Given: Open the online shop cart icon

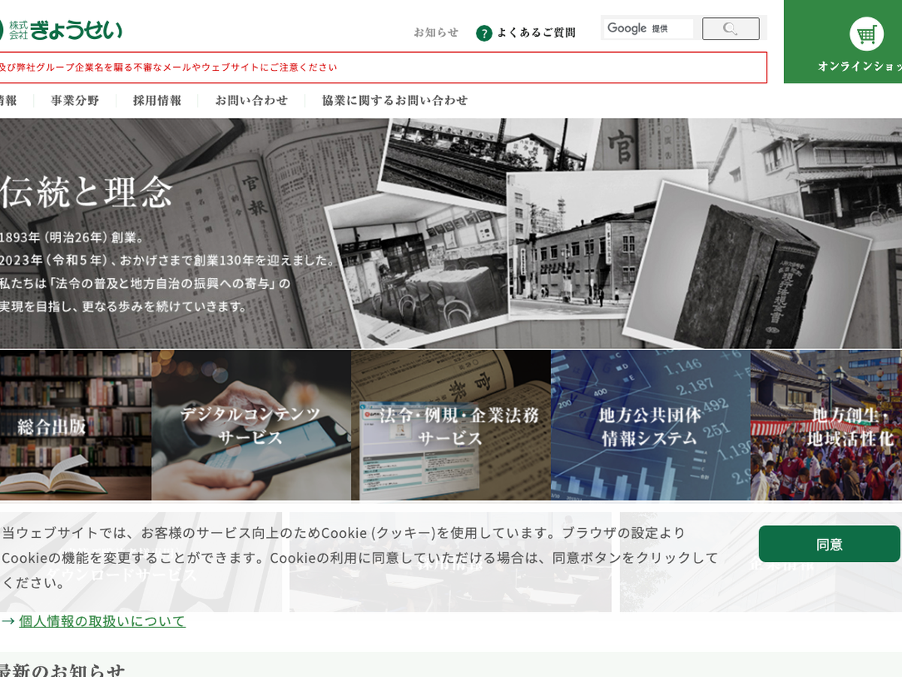Looking at the screenshot, I should [x=866, y=35].
